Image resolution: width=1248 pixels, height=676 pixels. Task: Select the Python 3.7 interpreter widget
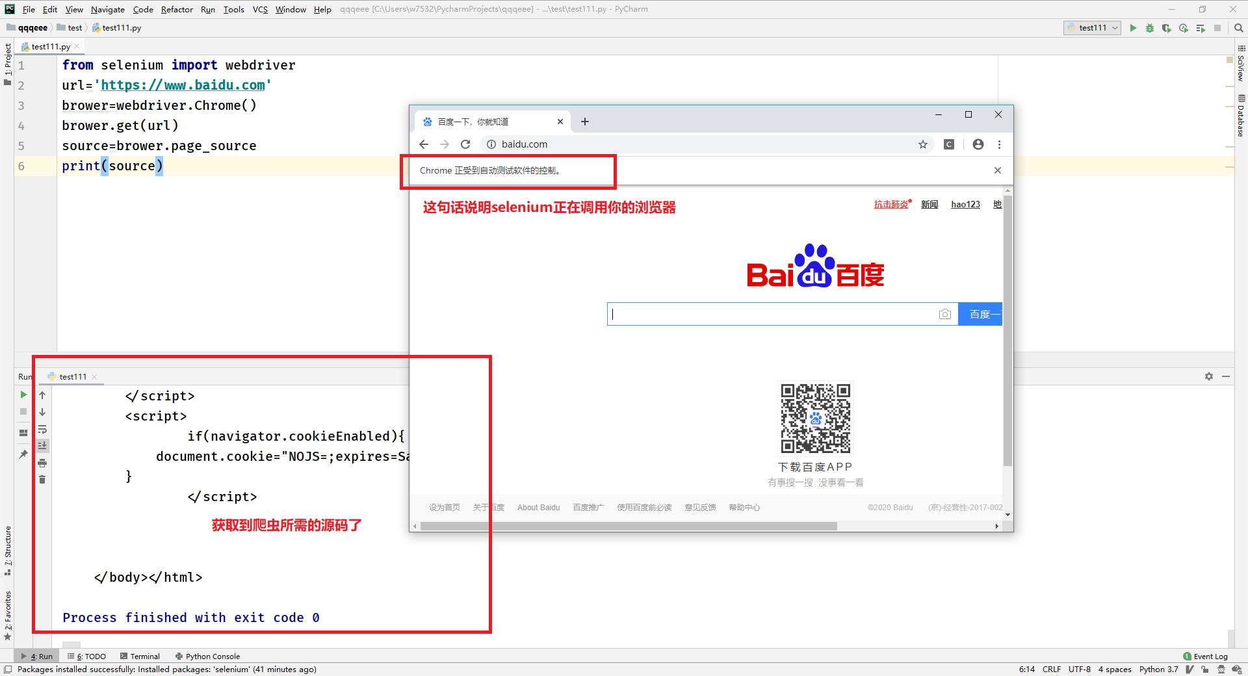coord(1158,669)
